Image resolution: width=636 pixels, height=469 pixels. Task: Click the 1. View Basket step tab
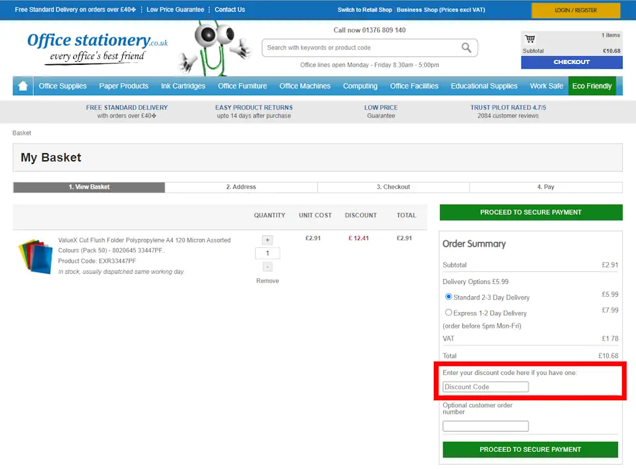[89, 187]
